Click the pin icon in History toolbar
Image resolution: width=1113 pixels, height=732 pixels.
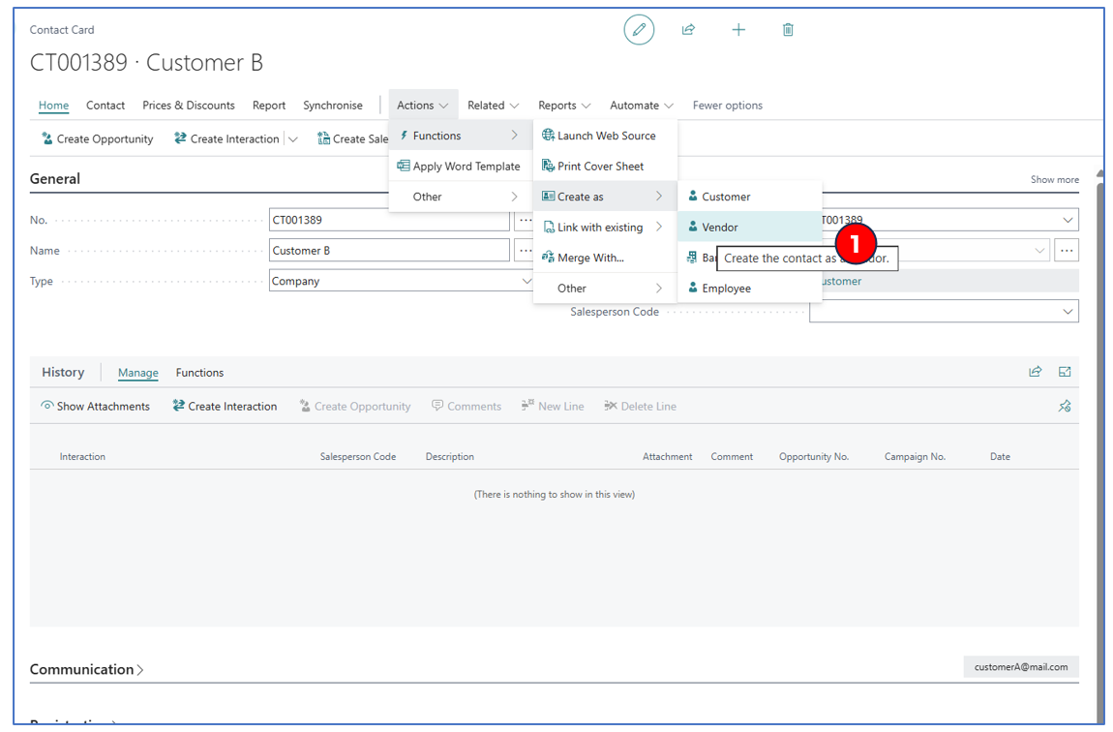[x=1065, y=407]
